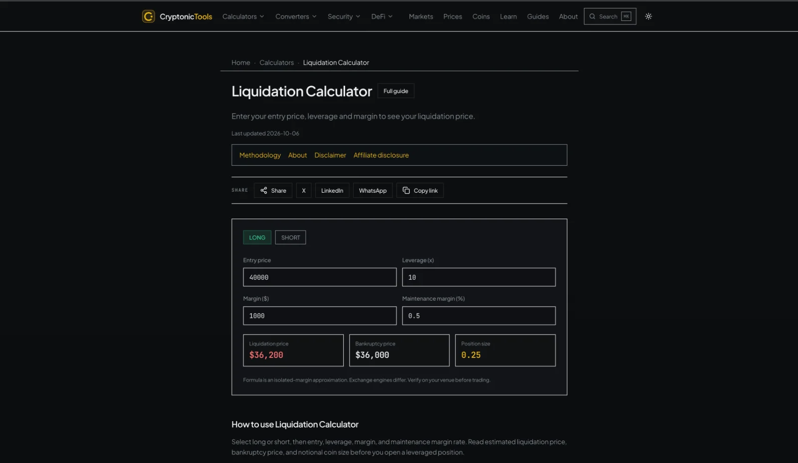
Task: Expand the Calculators dropdown menu
Action: [243, 16]
